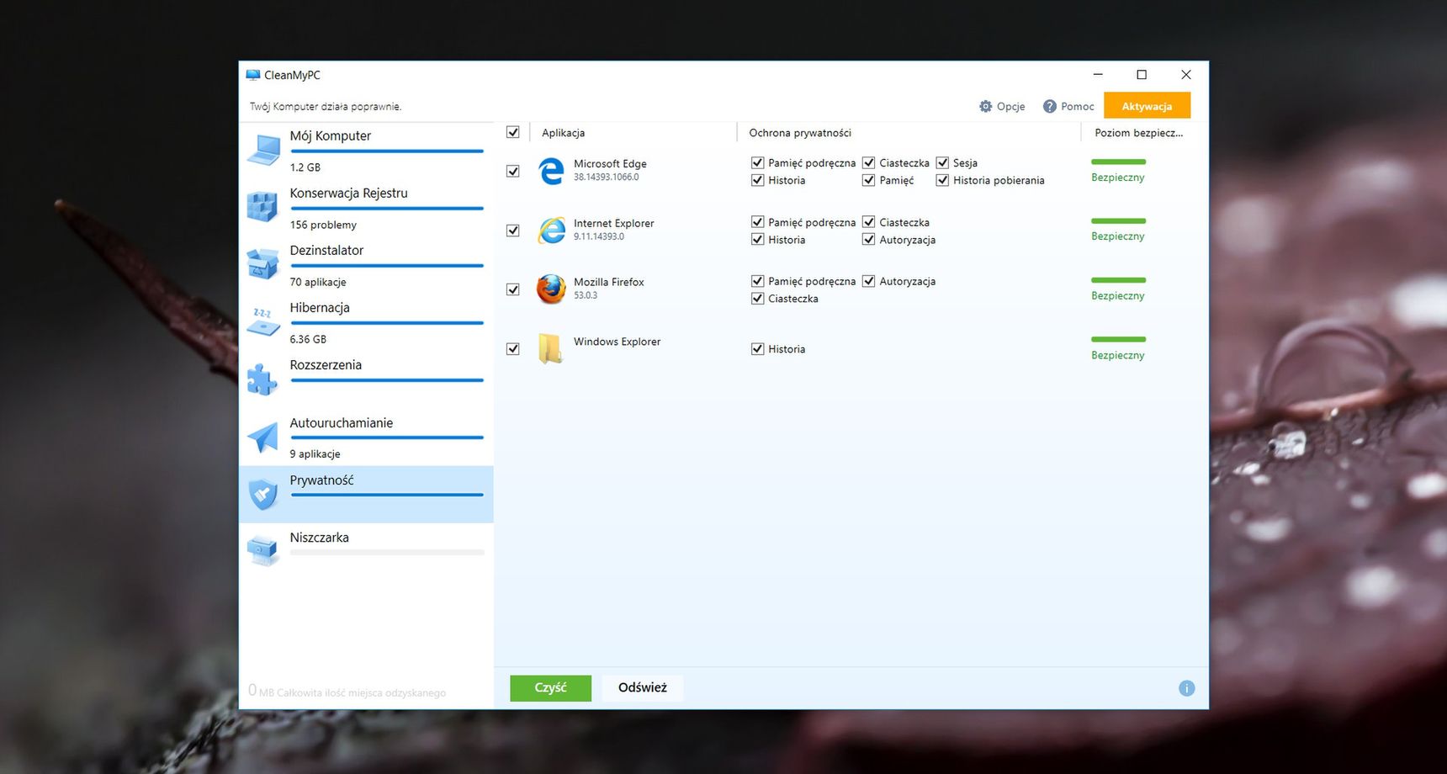Image resolution: width=1447 pixels, height=774 pixels.
Task: Click Firefox version 53.0.3 text
Action: pos(586,295)
